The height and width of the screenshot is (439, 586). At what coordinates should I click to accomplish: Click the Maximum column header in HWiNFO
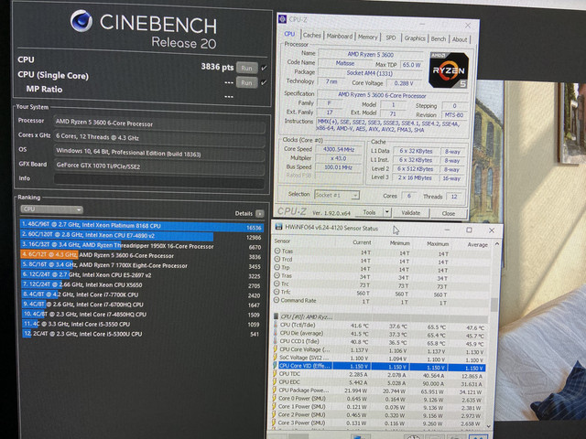[438, 244]
